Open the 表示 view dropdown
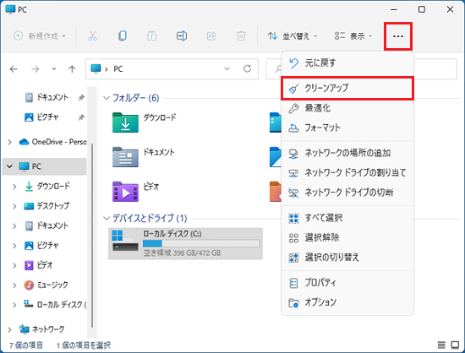Viewport: 465px width, 353px height. (x=353, y=36)
